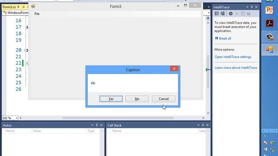Toggle auto-hide pin on the Autos panel
The width and height of the screenshot is (278, 156).
point(97,125)
